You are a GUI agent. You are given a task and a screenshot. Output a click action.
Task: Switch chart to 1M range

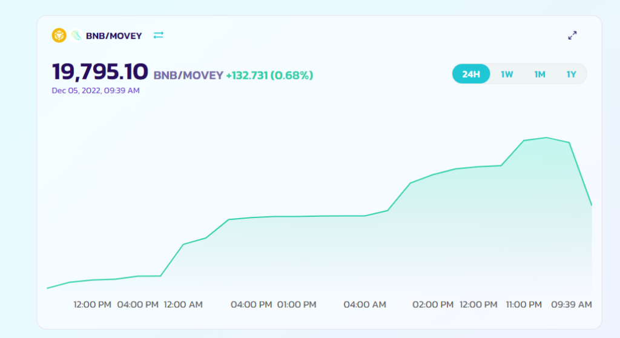(539, 75)
